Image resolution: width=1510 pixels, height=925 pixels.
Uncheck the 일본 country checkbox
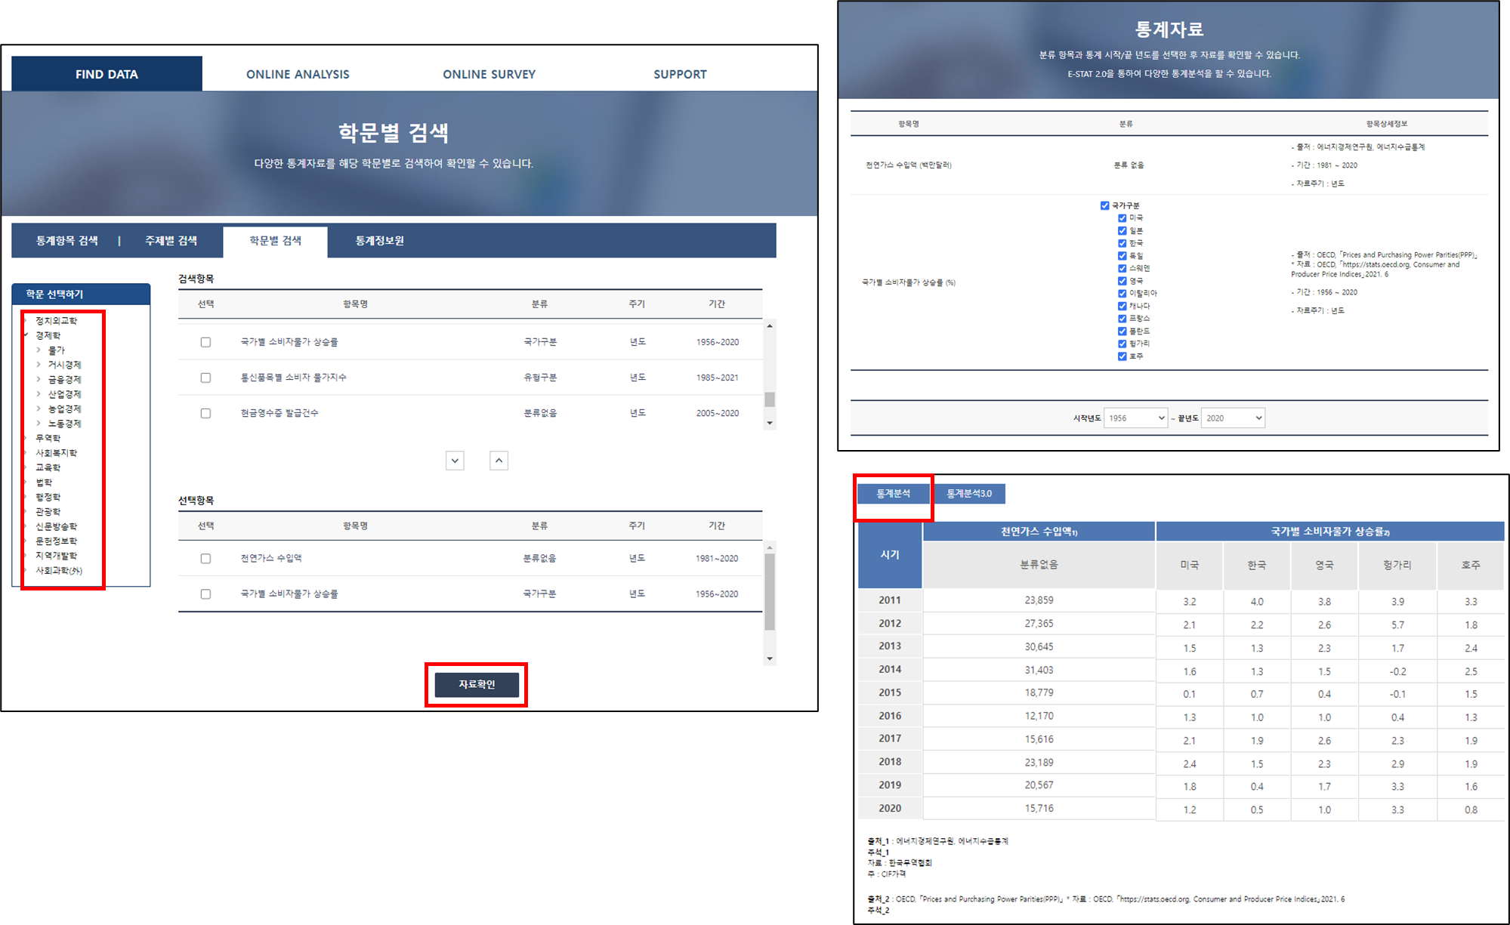coord(1122,231)
